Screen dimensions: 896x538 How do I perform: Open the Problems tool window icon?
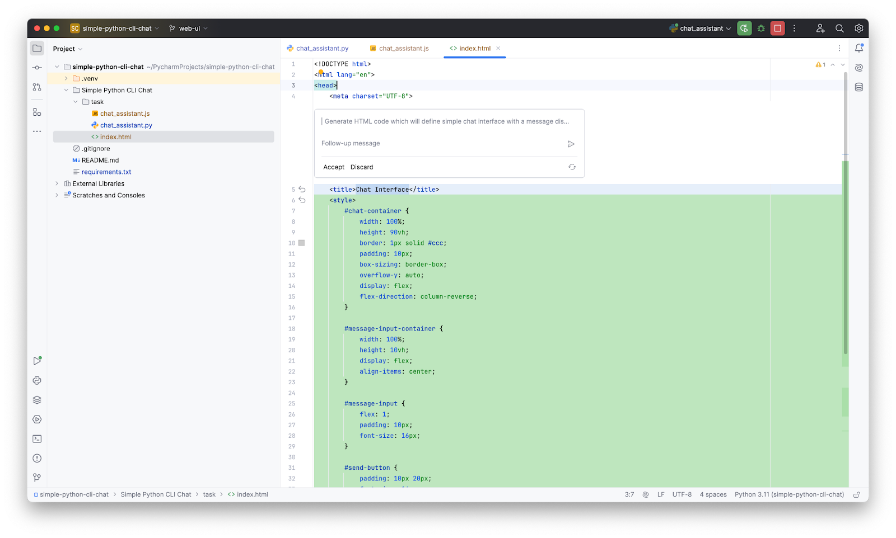37,459
